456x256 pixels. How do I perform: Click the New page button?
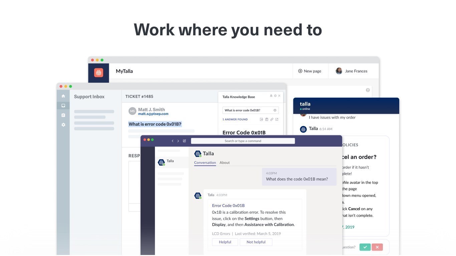[x=309, y=71]
